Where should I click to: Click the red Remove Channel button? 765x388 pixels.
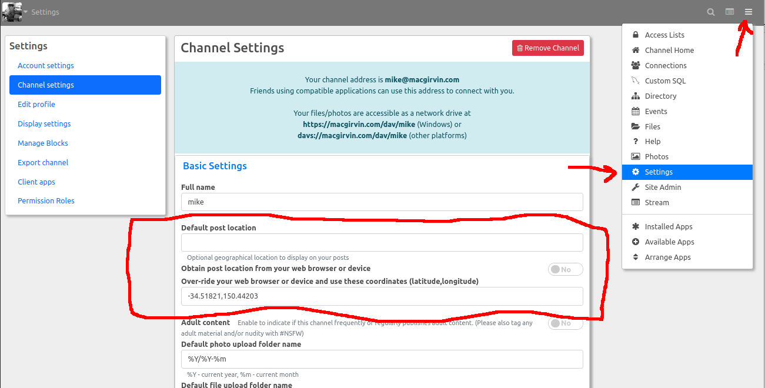point(547,48)
